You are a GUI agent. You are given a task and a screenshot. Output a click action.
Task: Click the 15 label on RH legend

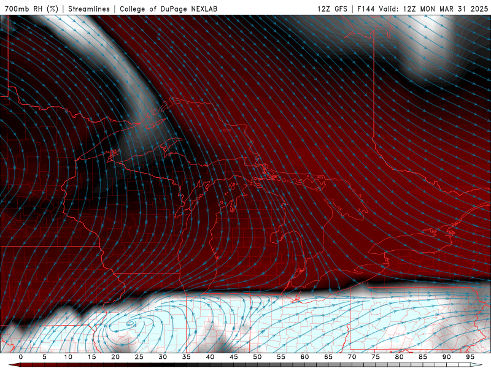click(91, 357)
